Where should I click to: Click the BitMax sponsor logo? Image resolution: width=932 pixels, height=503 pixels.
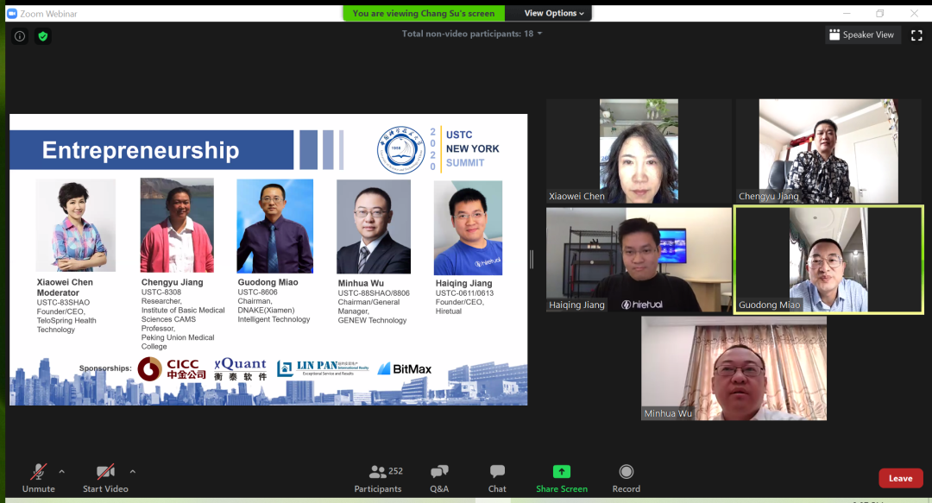(x=405, y=368)
